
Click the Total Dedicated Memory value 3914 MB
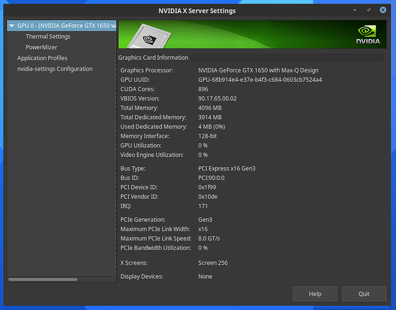point(210,117)
